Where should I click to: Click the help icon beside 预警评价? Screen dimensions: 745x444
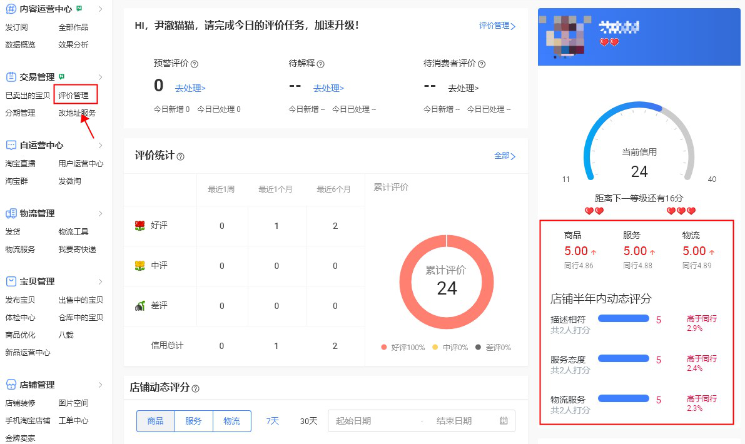pyautogui.click(x=195, y=64)
